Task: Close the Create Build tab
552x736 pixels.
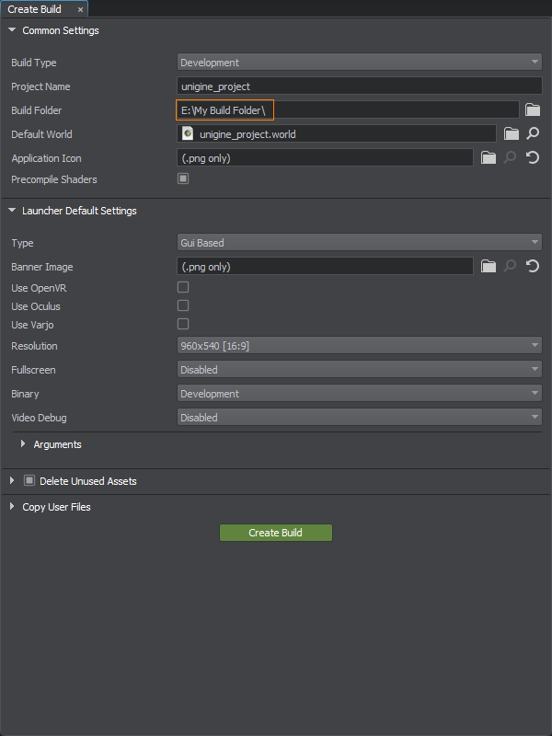Action: tap(80, 9)
